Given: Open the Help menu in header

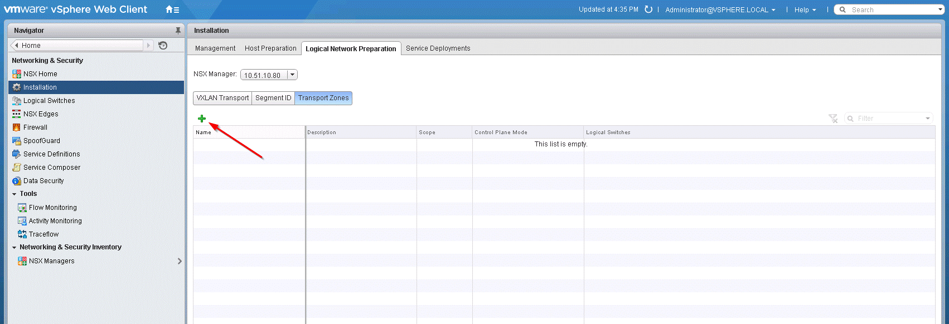Looking at the screenshot, I should [805, 10].
